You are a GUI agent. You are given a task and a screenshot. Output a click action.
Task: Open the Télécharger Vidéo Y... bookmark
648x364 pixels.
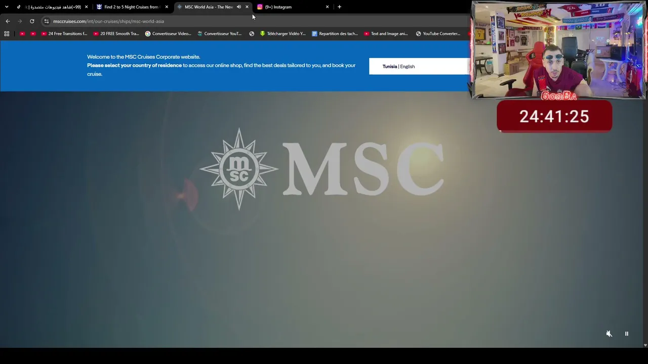point(283,34)
